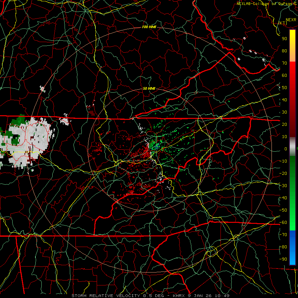Click the 30 label on the velocity scale

coord(284,112)
